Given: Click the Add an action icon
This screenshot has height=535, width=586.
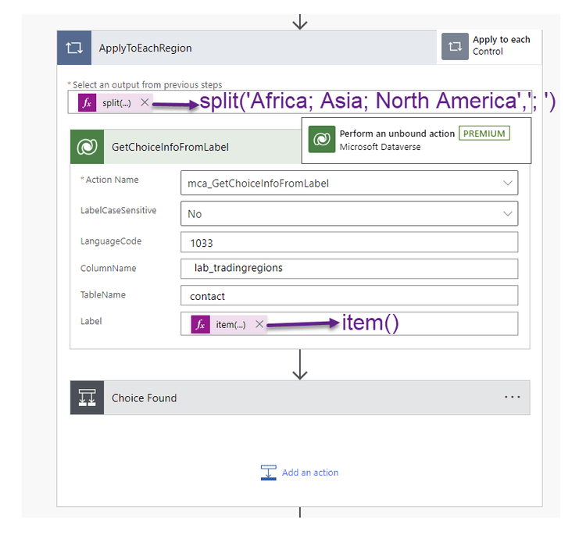Looking at the screenshot, I should tap(268, 473).
